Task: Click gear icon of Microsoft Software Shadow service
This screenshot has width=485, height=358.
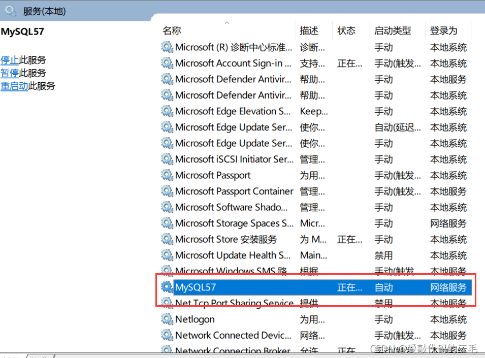Action: tap(167, 207)
